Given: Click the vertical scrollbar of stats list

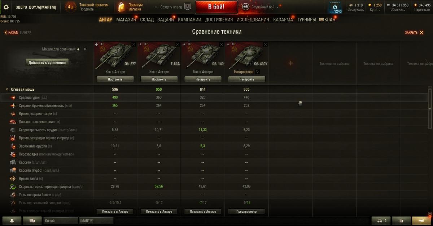Looking at the screenshot, I should [x=429, y=108].
